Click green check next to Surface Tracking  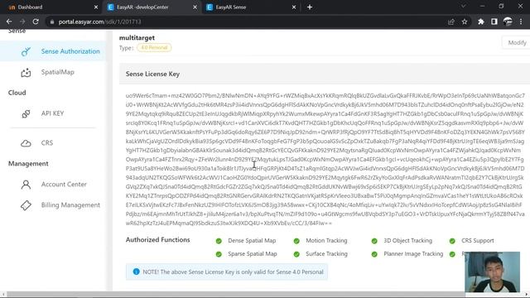pos(296,254)
